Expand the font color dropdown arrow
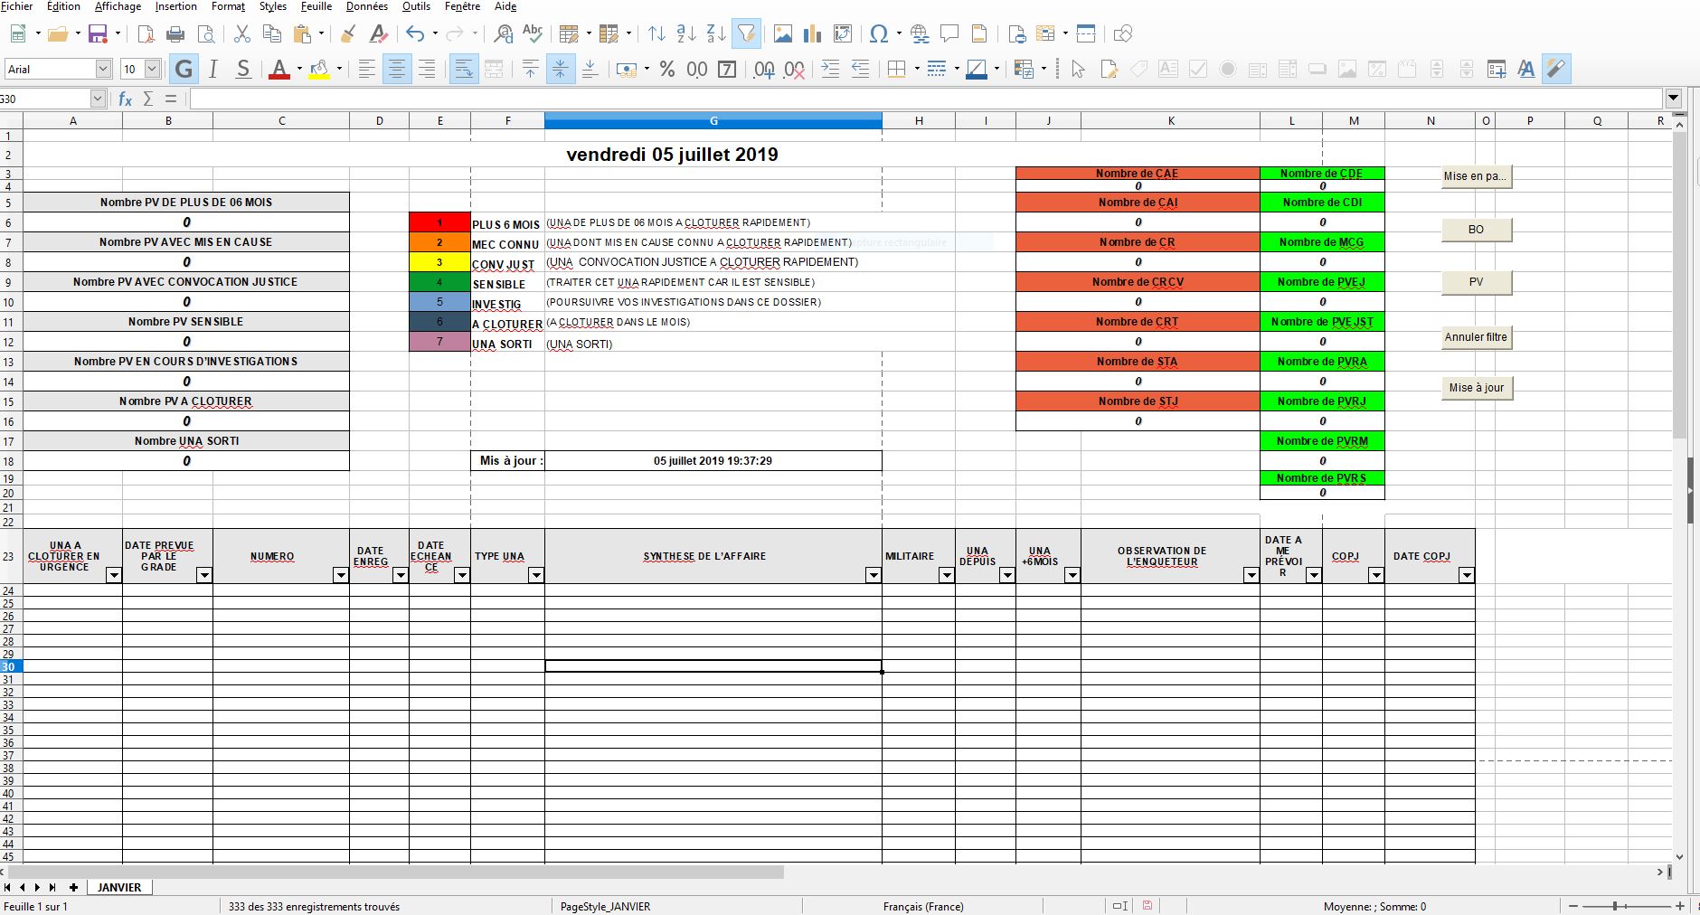Viewport: 1700px width, 915px height. point(297,69)
